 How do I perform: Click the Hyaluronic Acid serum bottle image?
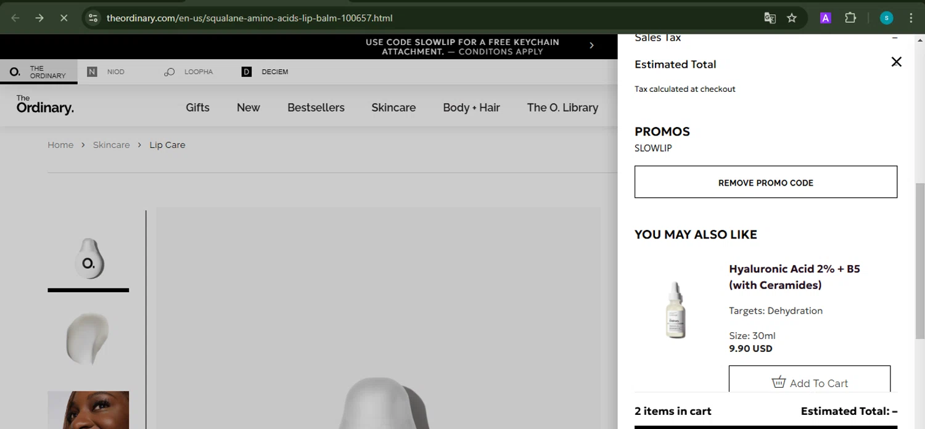click(675, 310)
